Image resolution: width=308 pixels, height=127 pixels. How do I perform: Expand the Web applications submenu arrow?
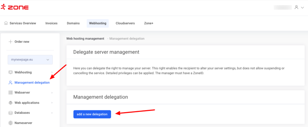click(52, 103)
